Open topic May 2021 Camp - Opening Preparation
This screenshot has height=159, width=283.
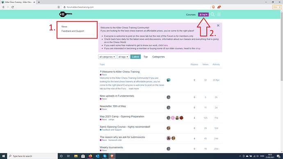click(122, 116)
